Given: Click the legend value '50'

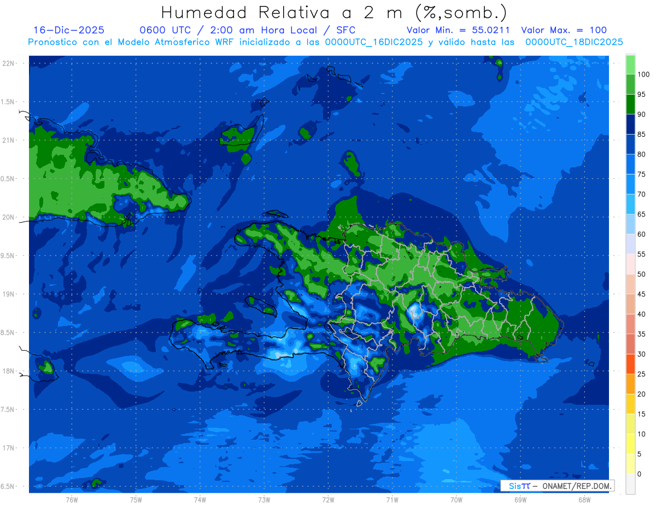Looking at the screenshot, I should coord(641,274).
